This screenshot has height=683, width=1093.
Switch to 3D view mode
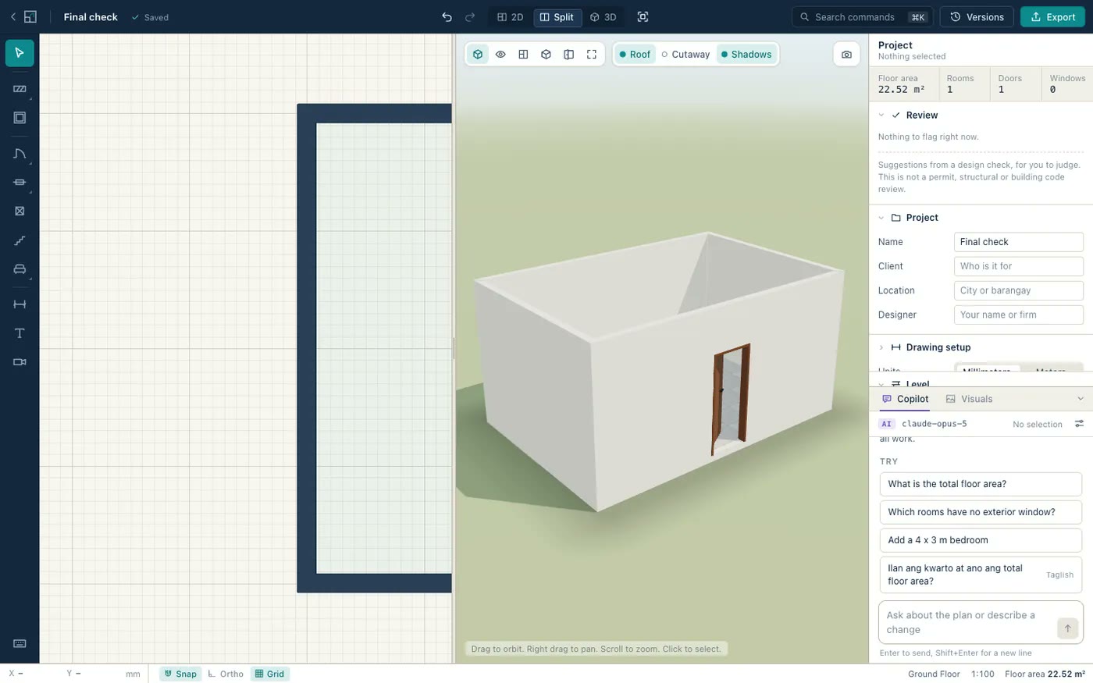click(603, 17)
